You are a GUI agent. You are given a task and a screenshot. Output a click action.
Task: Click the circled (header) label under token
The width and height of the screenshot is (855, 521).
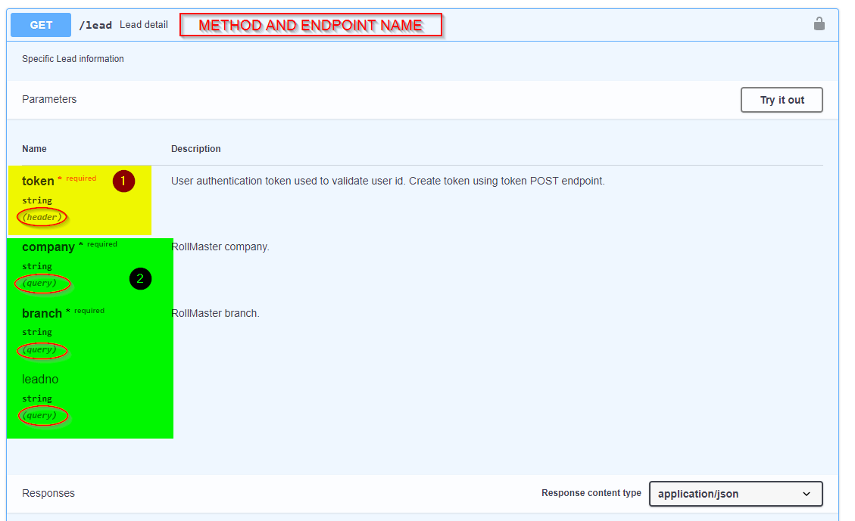click(x=42, y=217)
